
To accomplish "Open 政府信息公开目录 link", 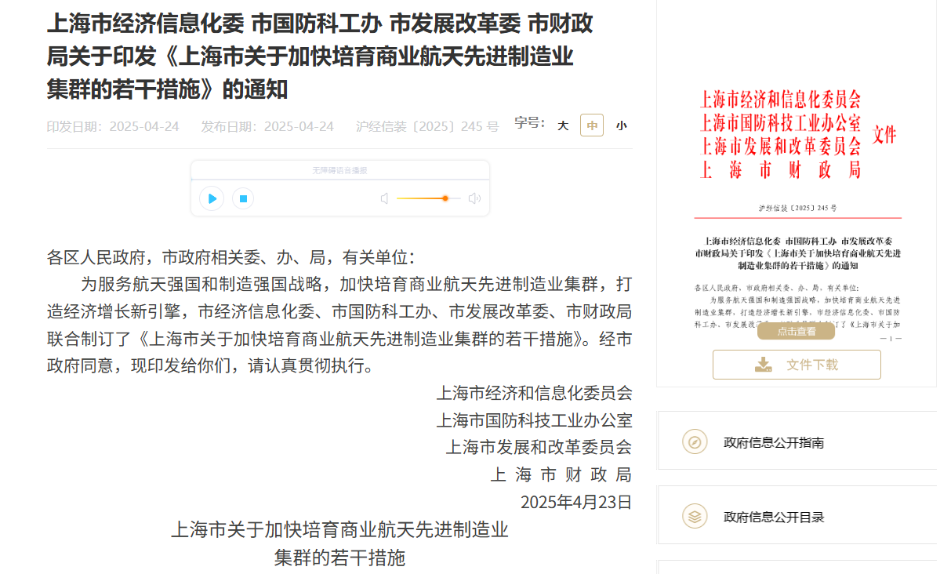I will [773, 517].
